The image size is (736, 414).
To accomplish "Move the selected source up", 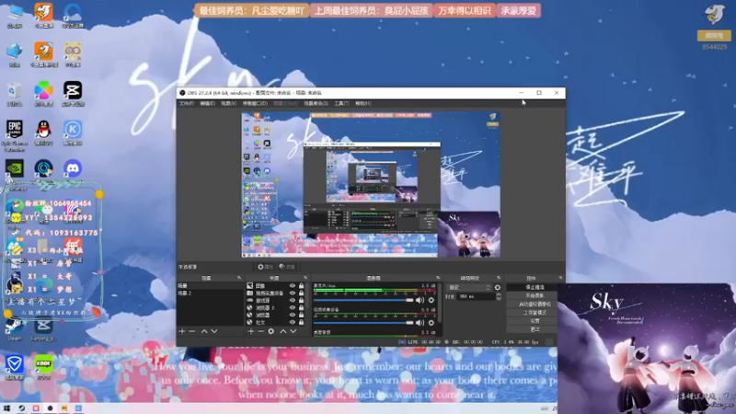I will tap(283, 331).
